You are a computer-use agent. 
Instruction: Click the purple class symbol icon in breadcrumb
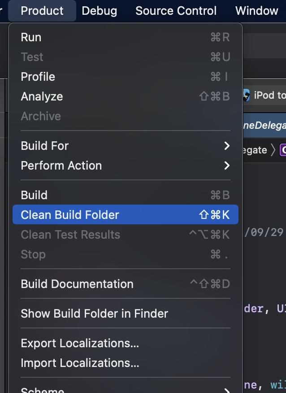coord(283,150)
